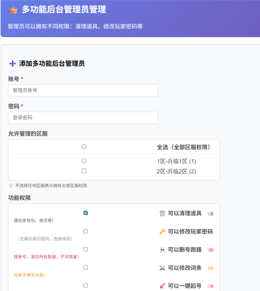Click the 1区-兵临1区 (1) label

[x=176, y=161]
